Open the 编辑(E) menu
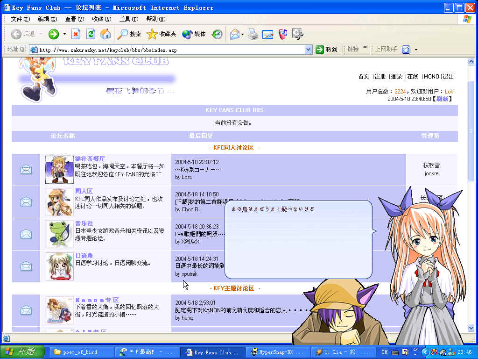 pos(47,19)
